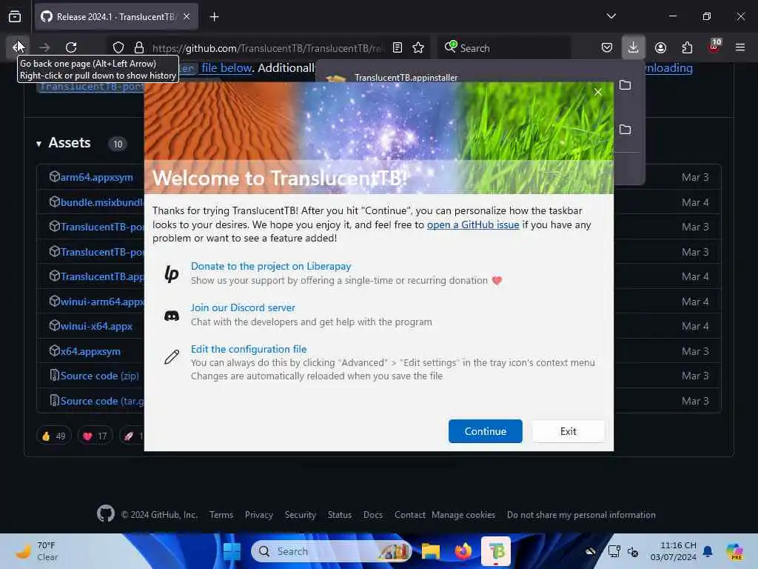Collapse the Assets section triangle
The height and width of the screenshot is (569, 758).
tap(38, 144)
